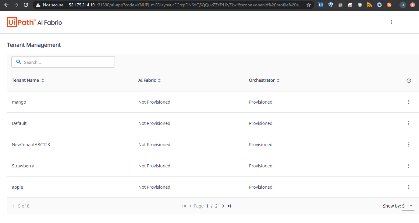Select the Default tenant name
419x223 pixels.
click(19, 123)
